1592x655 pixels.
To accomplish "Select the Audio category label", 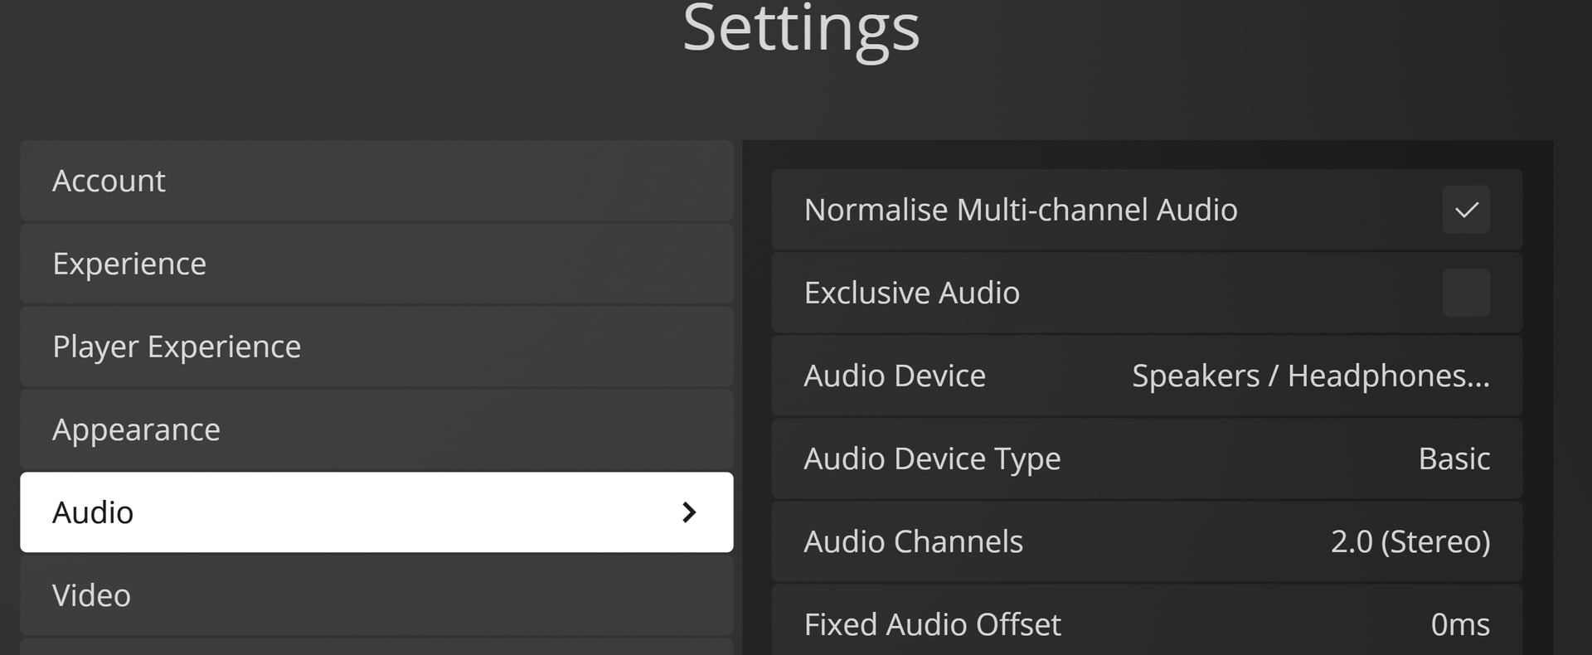I will click(93, 512).
